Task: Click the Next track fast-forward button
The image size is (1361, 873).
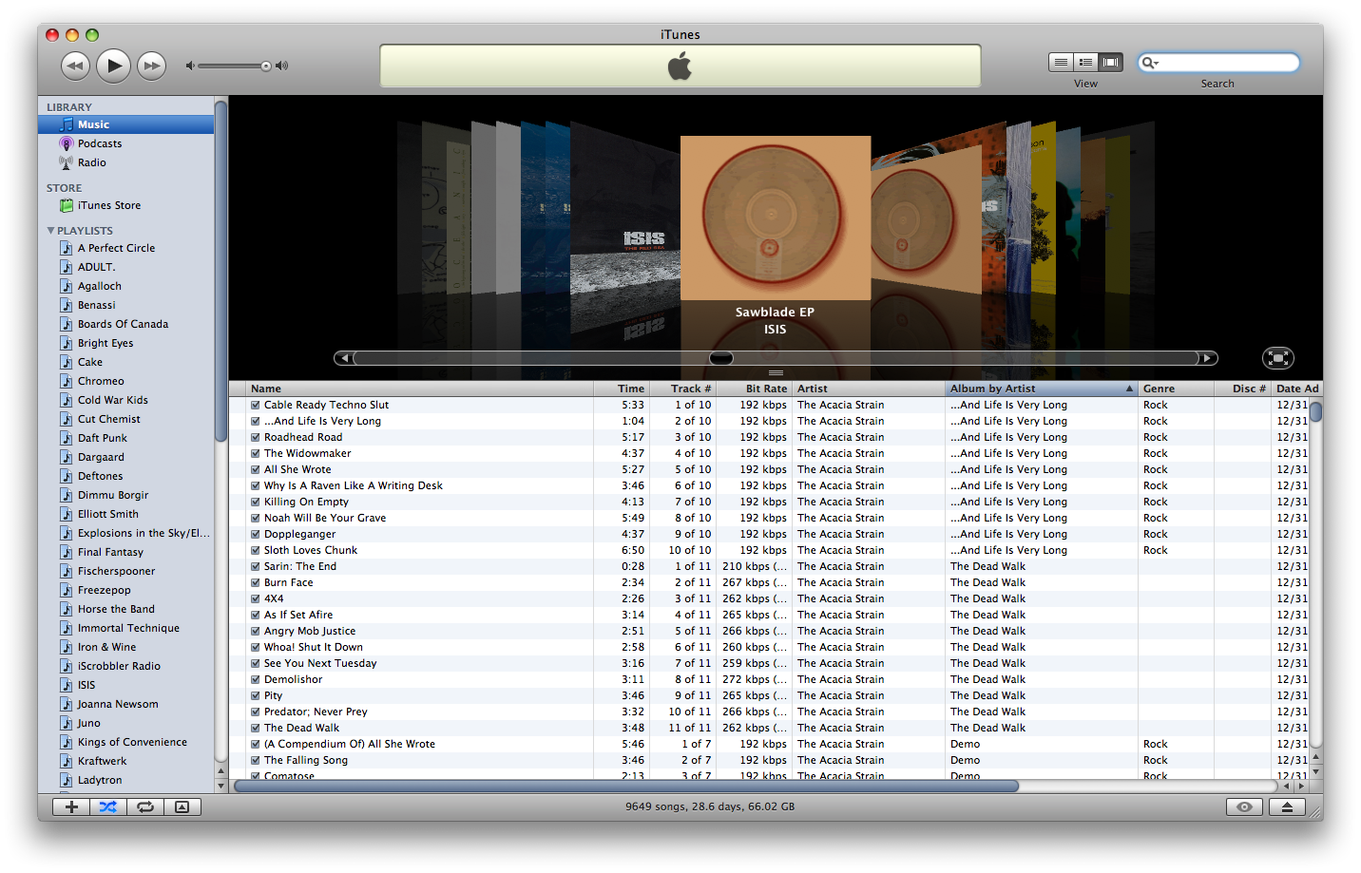Action: tap(151, 66)
